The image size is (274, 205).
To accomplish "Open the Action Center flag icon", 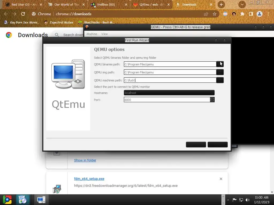I will tap(234, 200).
